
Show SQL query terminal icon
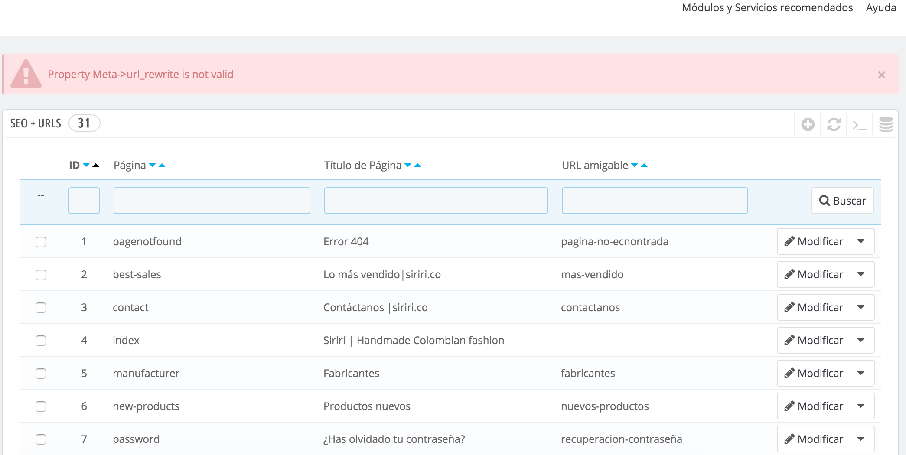(860, 125)
